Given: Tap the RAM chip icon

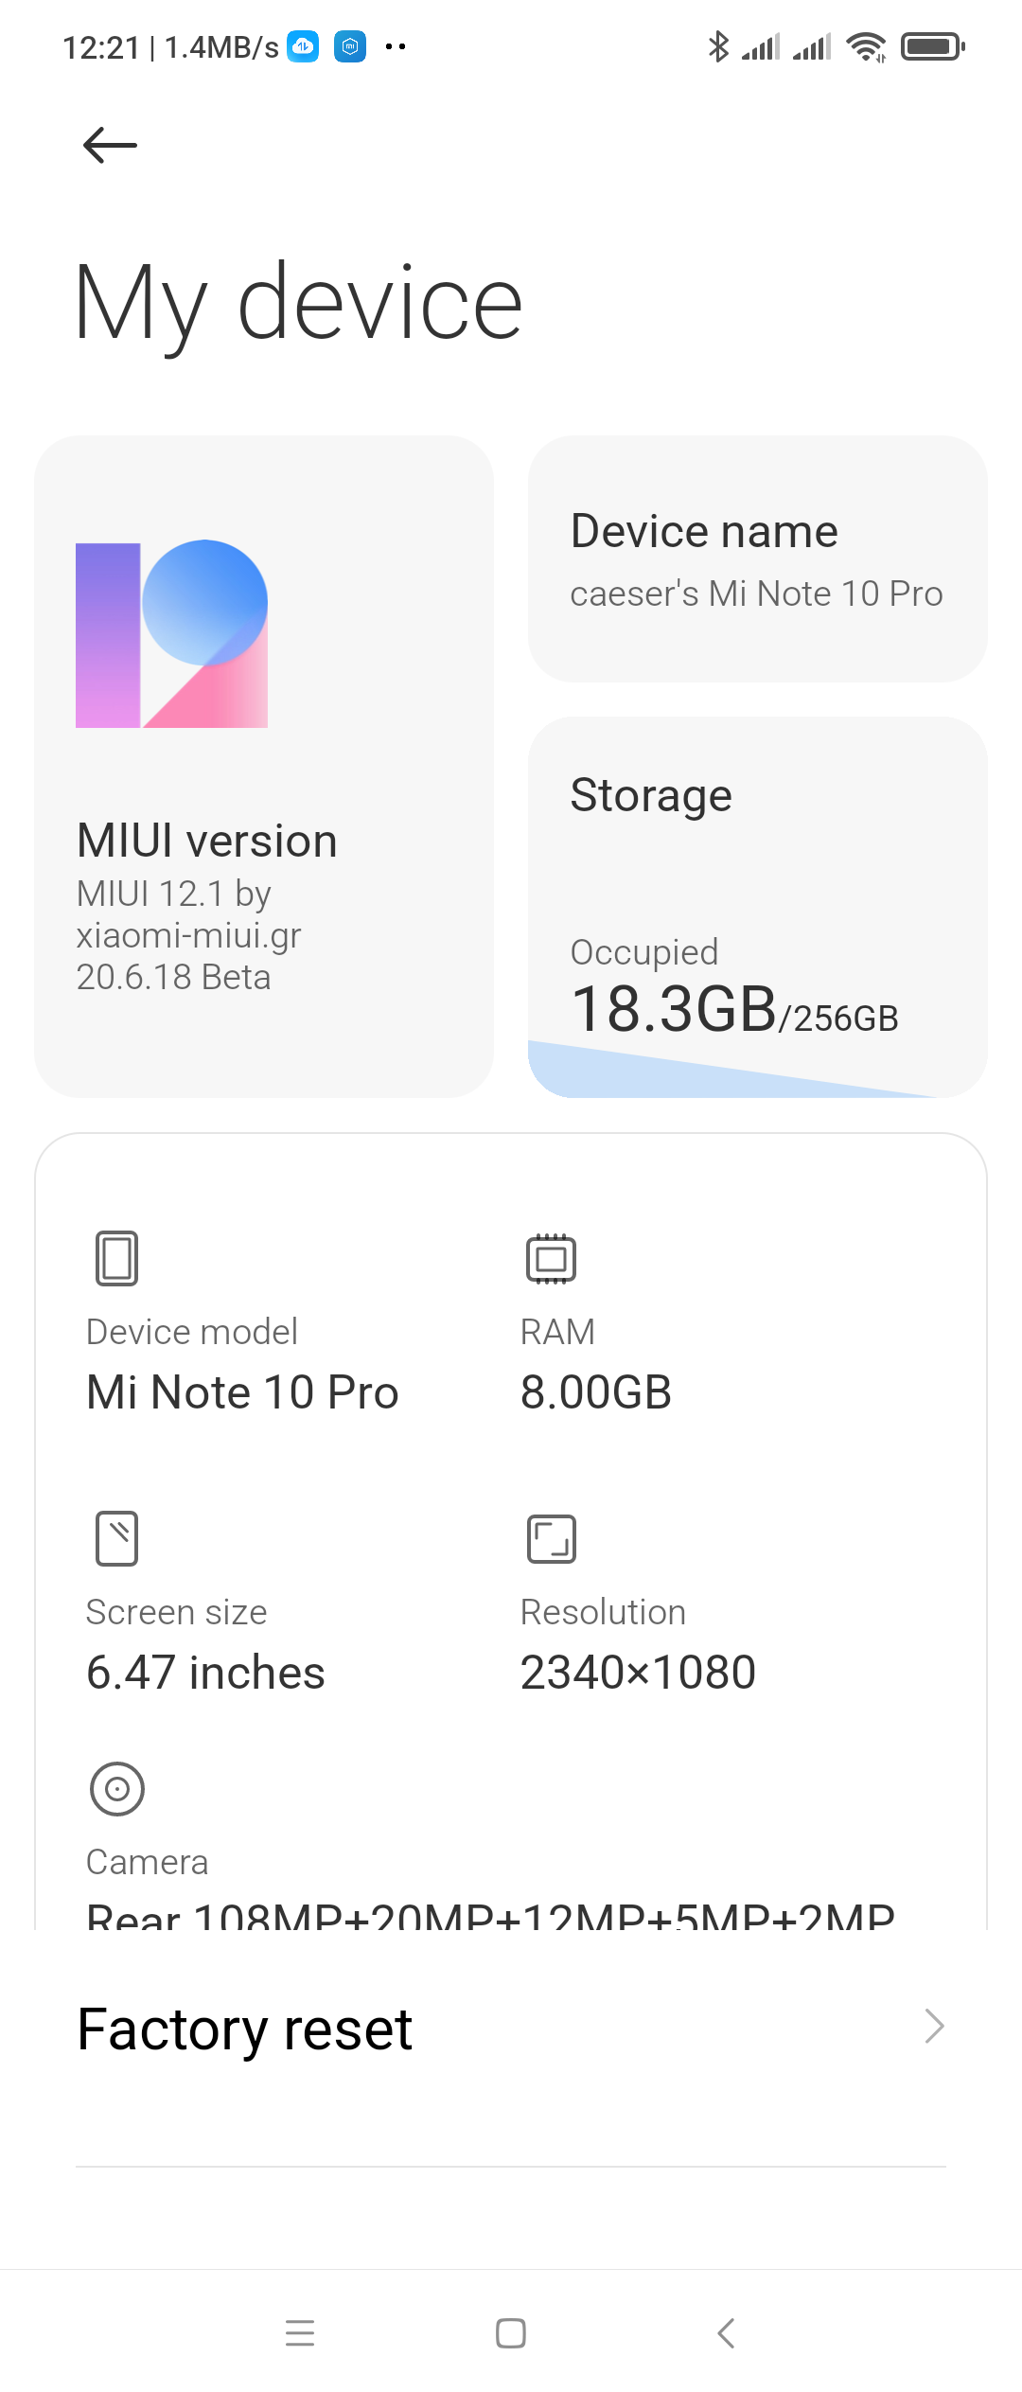Looking at the screenshot, I should point(551,1258).
